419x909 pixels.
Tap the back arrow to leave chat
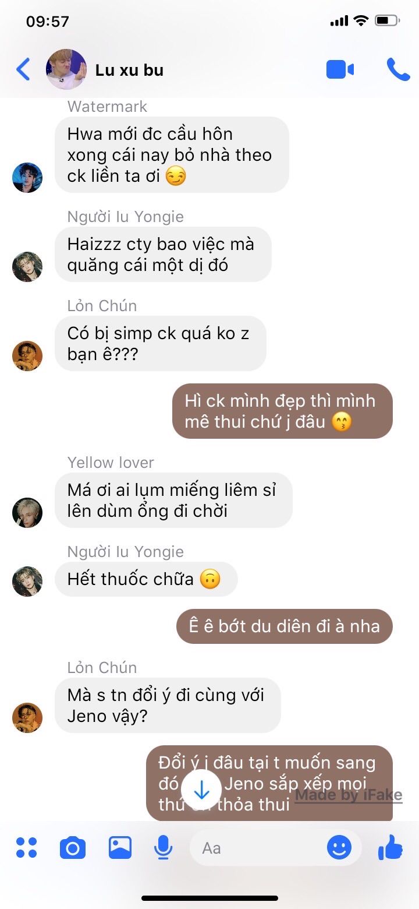tap(23, 70)
